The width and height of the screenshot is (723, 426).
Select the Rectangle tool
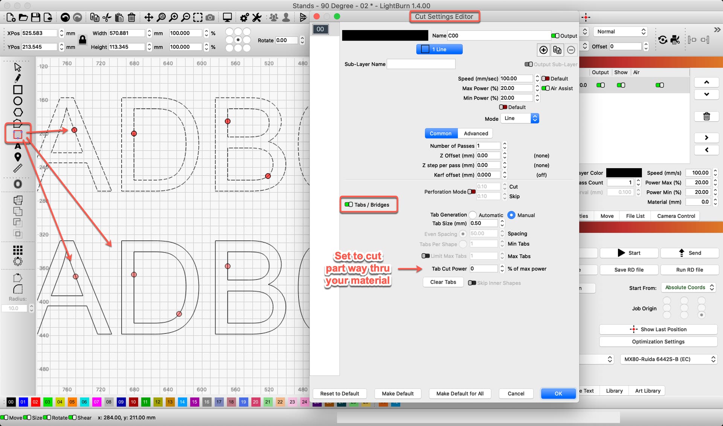click(18, 90)
